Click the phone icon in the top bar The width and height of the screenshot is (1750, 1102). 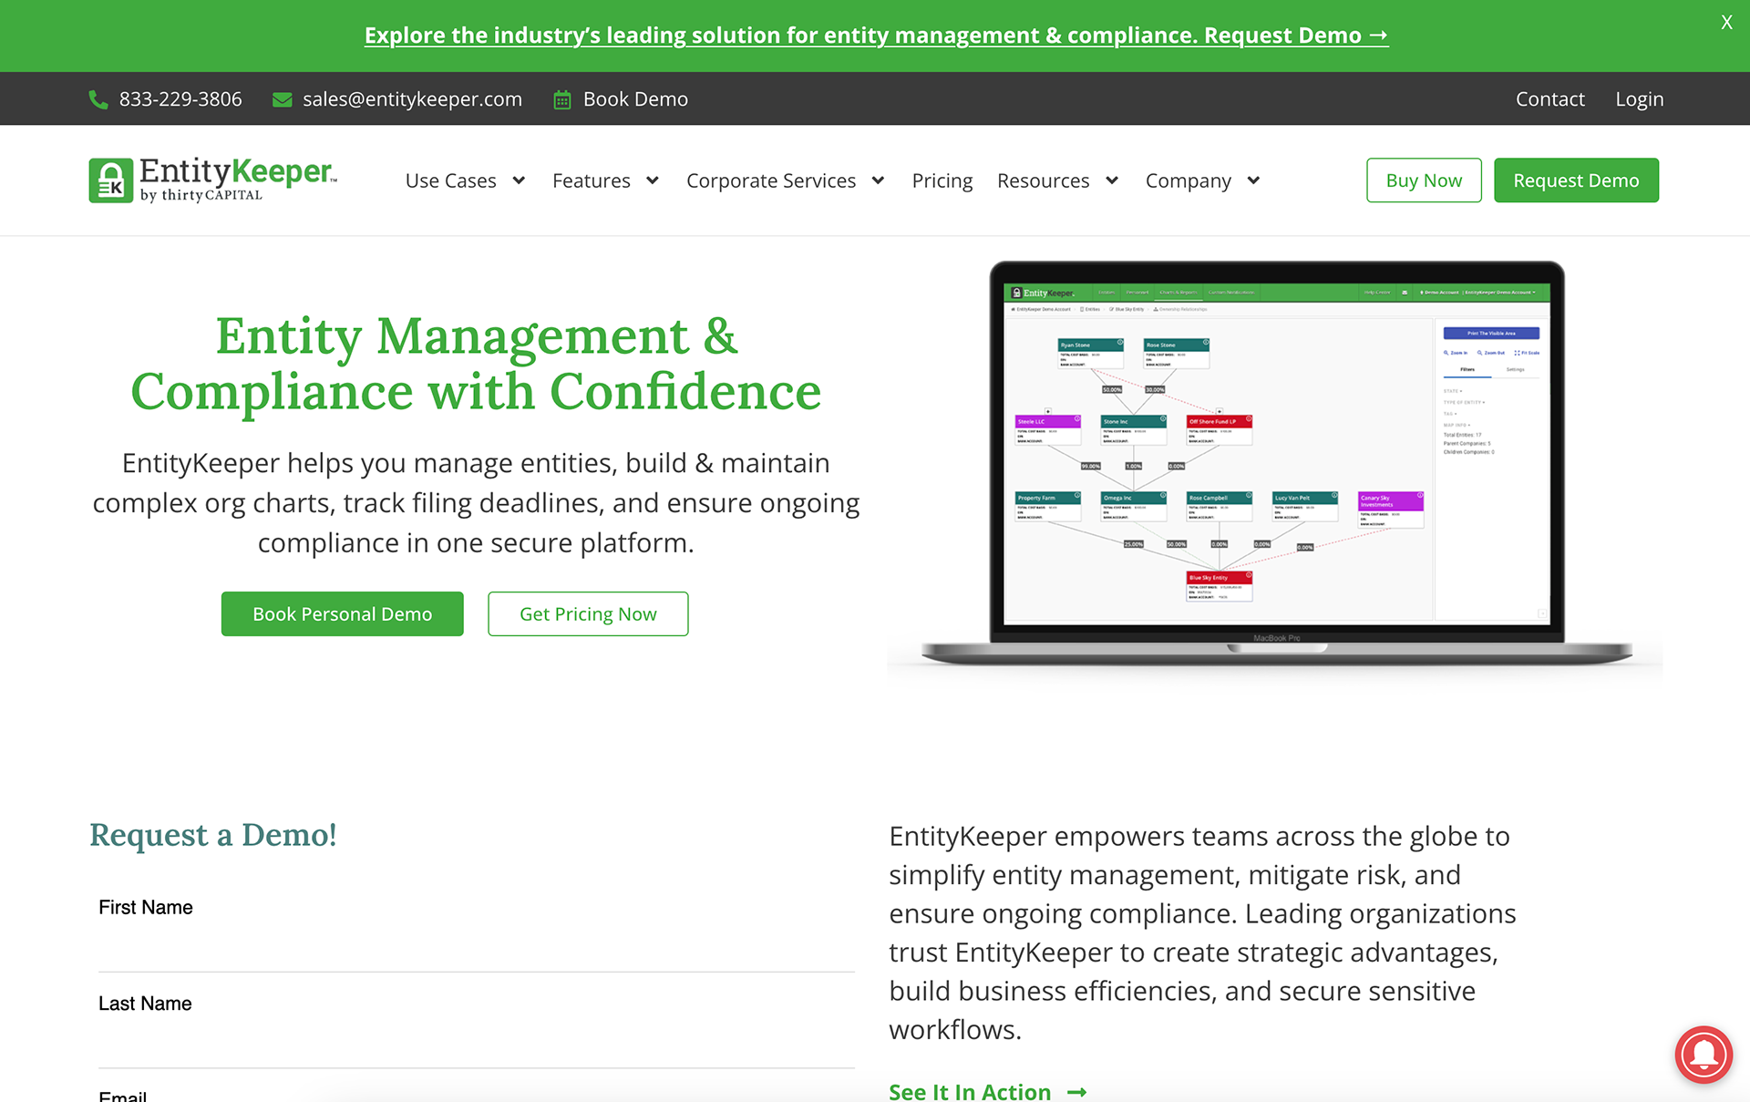98,99
